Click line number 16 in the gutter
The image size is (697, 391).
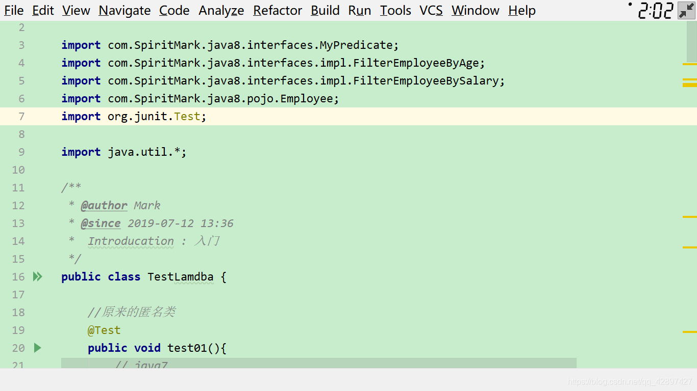[18, 276]
